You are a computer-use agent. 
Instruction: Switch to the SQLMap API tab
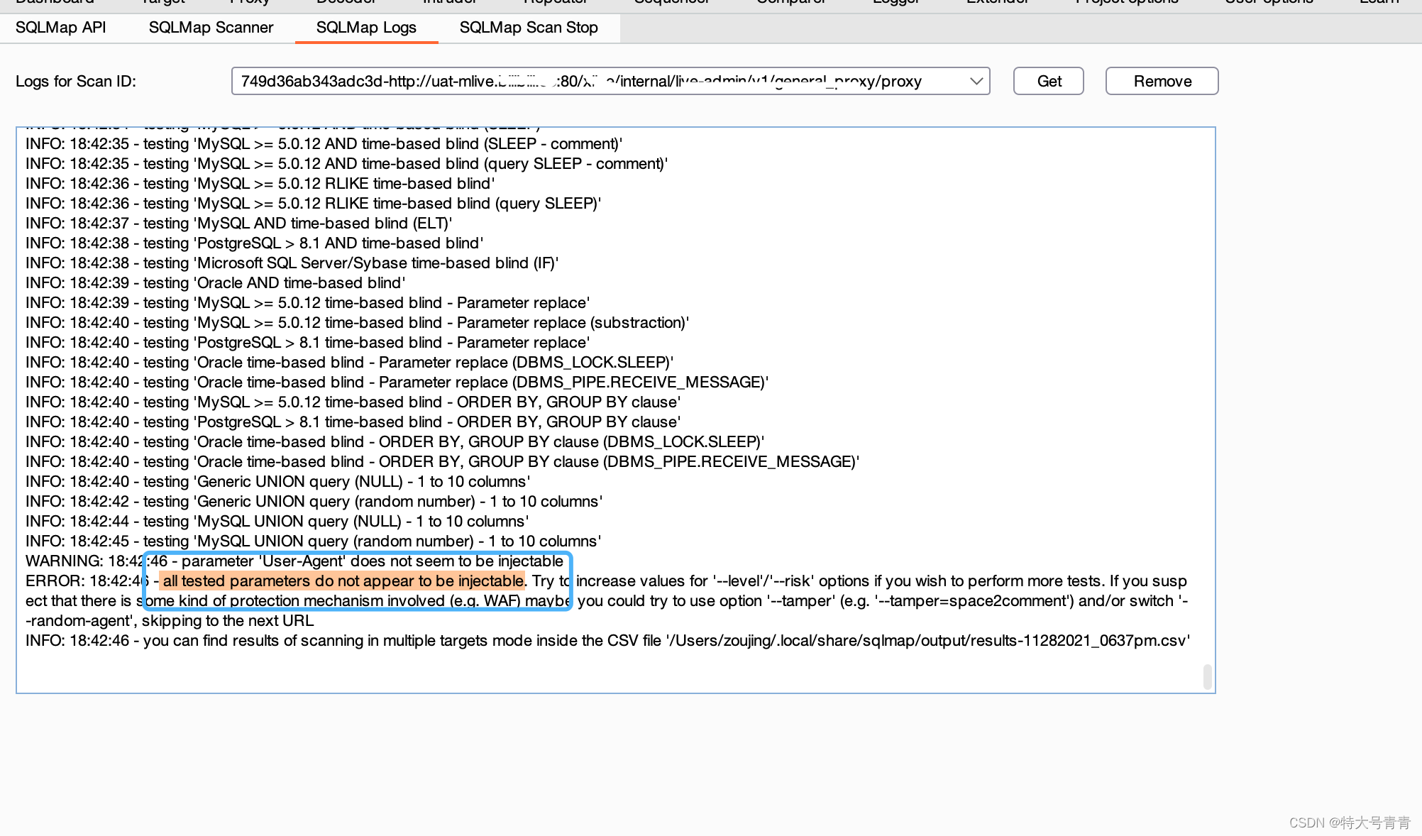pyautogui.click(x=61, y=28)
